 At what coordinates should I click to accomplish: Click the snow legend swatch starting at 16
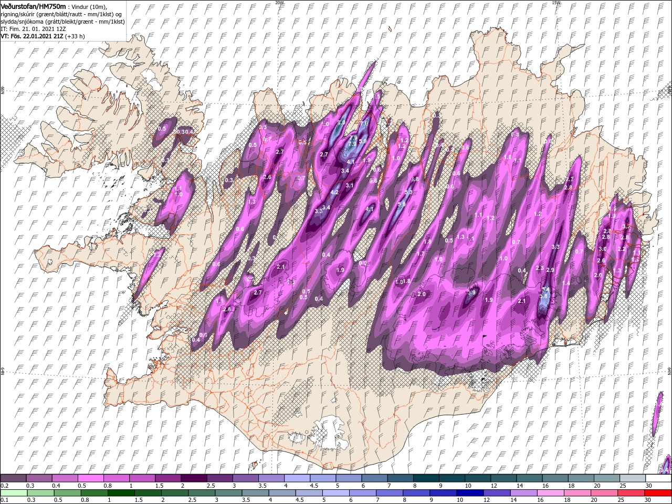tap(555, 478)
